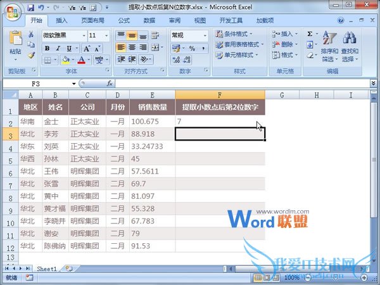Toggle middle vertical alignment
The width and height of the screenshot is (380, 285).
click(132, 36)
